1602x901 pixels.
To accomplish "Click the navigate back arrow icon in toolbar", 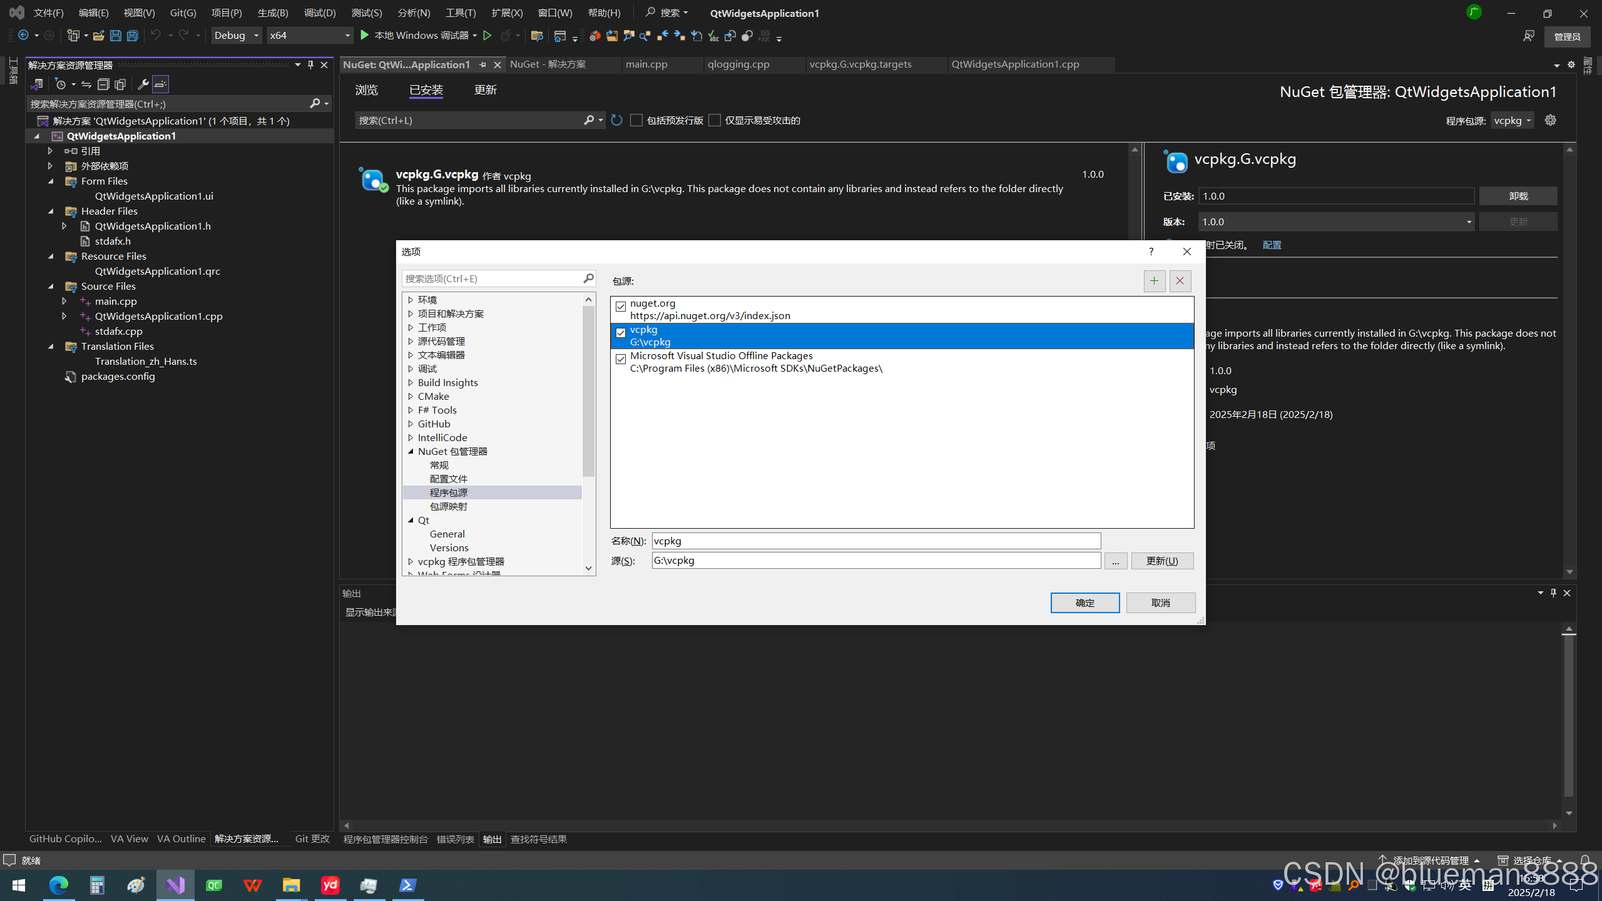I will [x=23, y=36].
